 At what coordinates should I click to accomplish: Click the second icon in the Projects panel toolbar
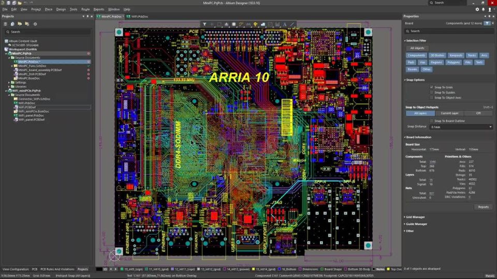(x=12, y=24)
